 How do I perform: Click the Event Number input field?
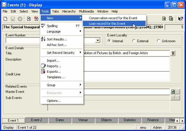(x=23, y=40)
